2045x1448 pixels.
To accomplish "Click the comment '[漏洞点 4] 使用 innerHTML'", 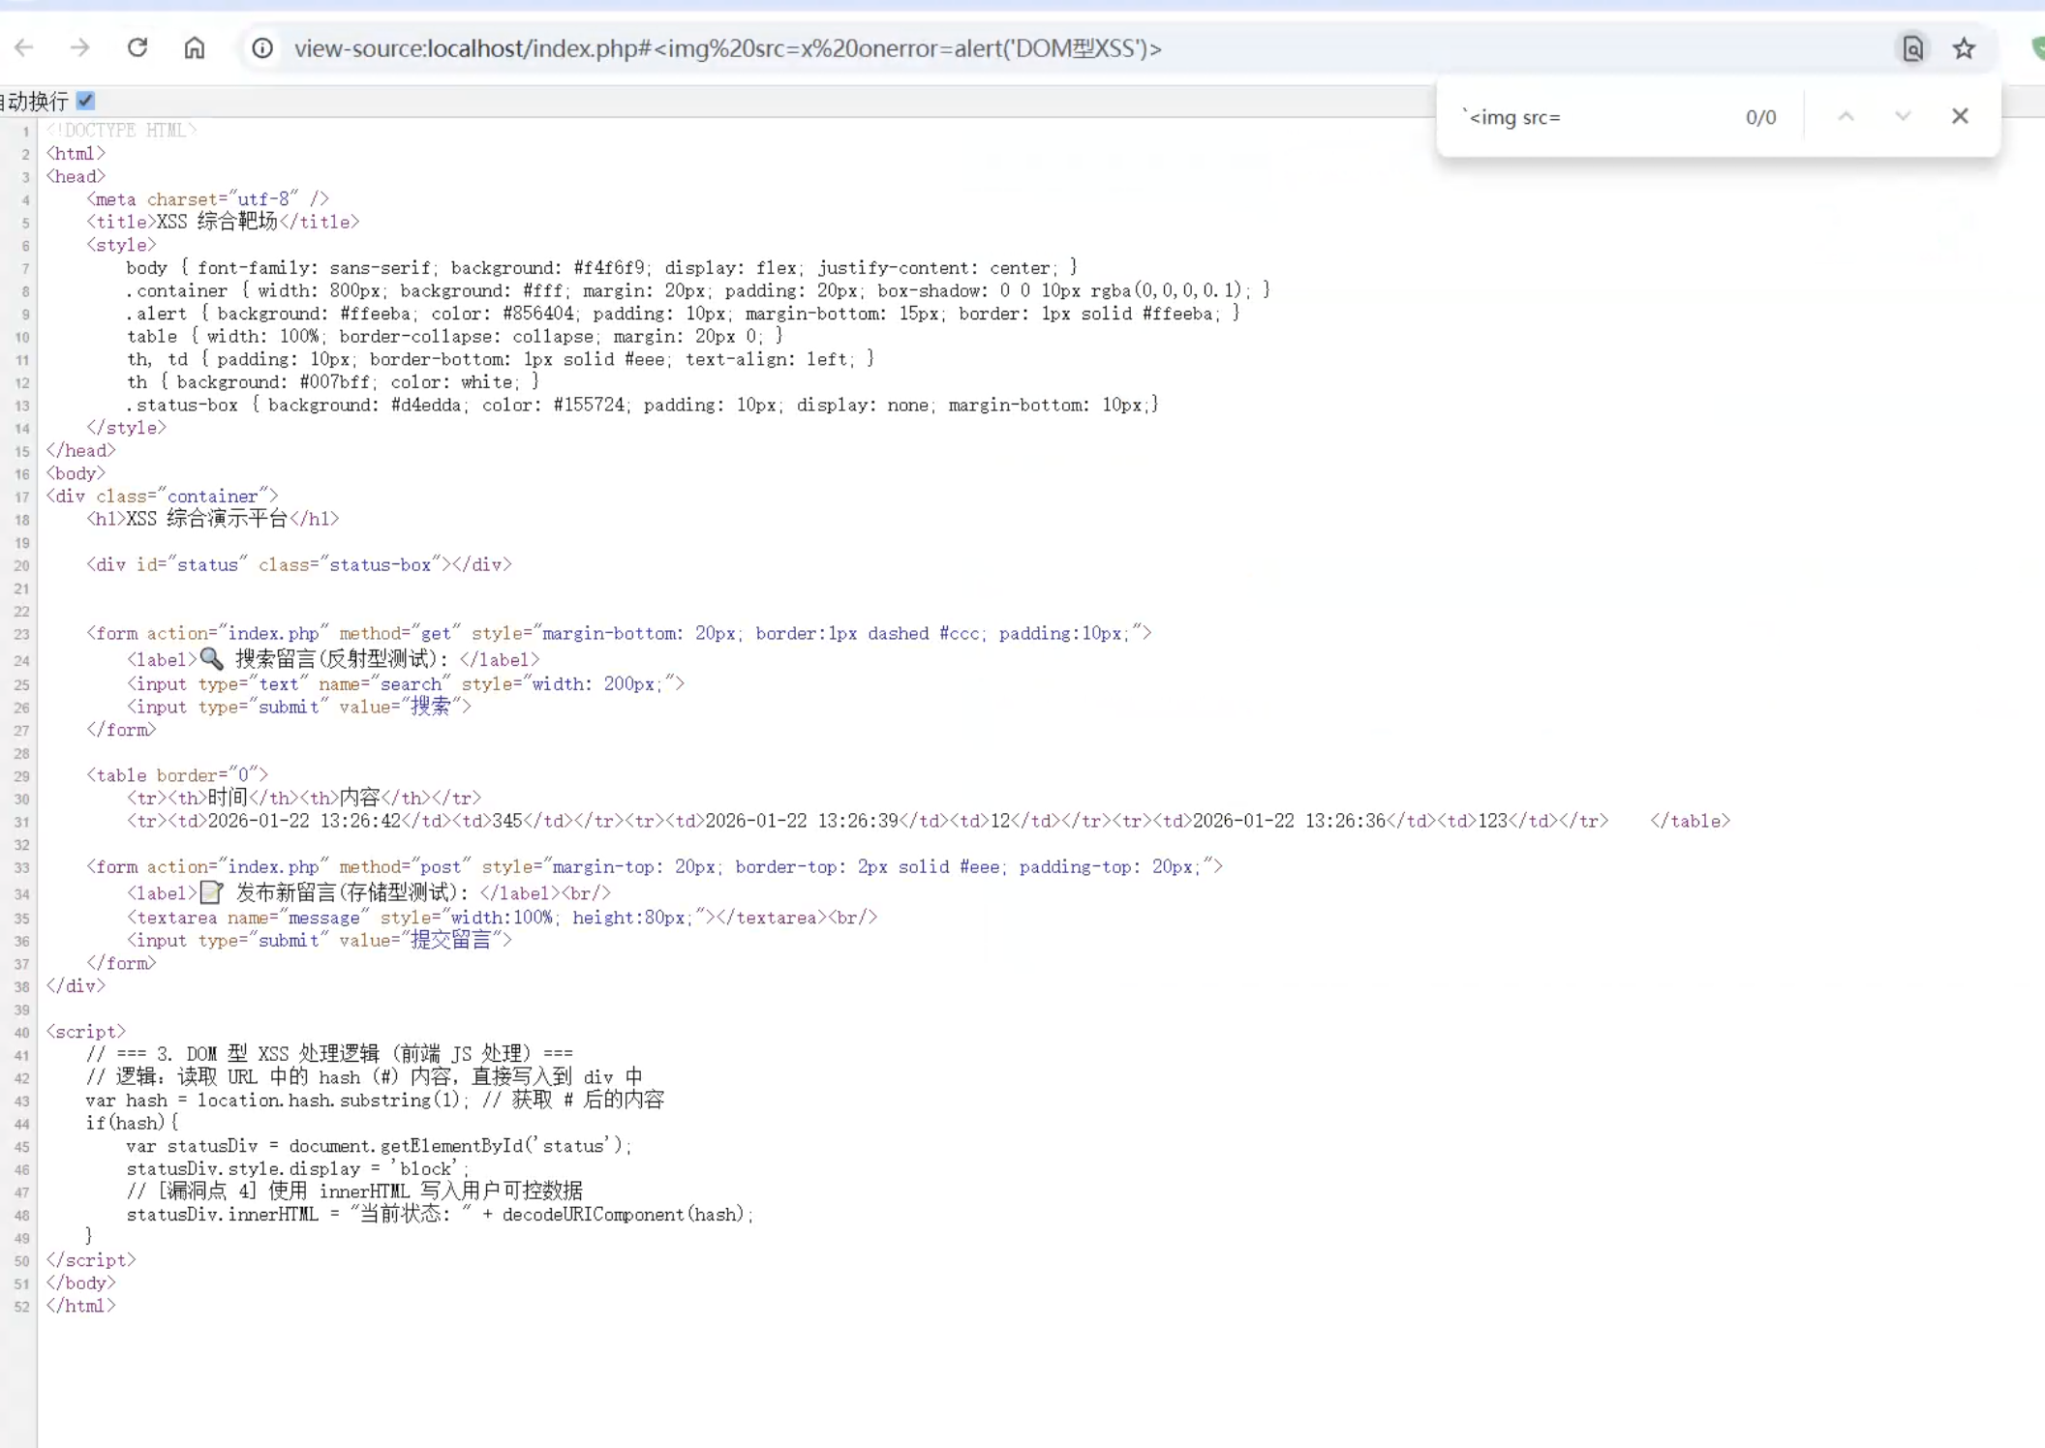I will [x=354, y=1192].
